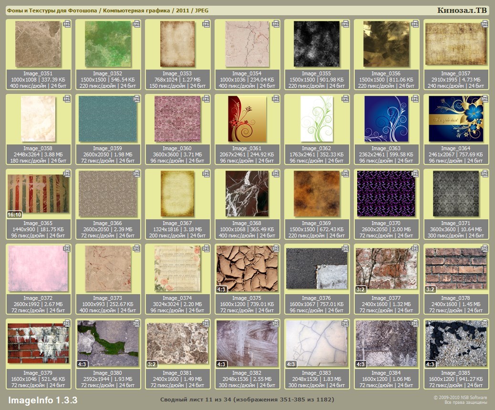495x410 pixels.
Task: Select the teal fabric texture Image_0359
Action: coord(108,119)
